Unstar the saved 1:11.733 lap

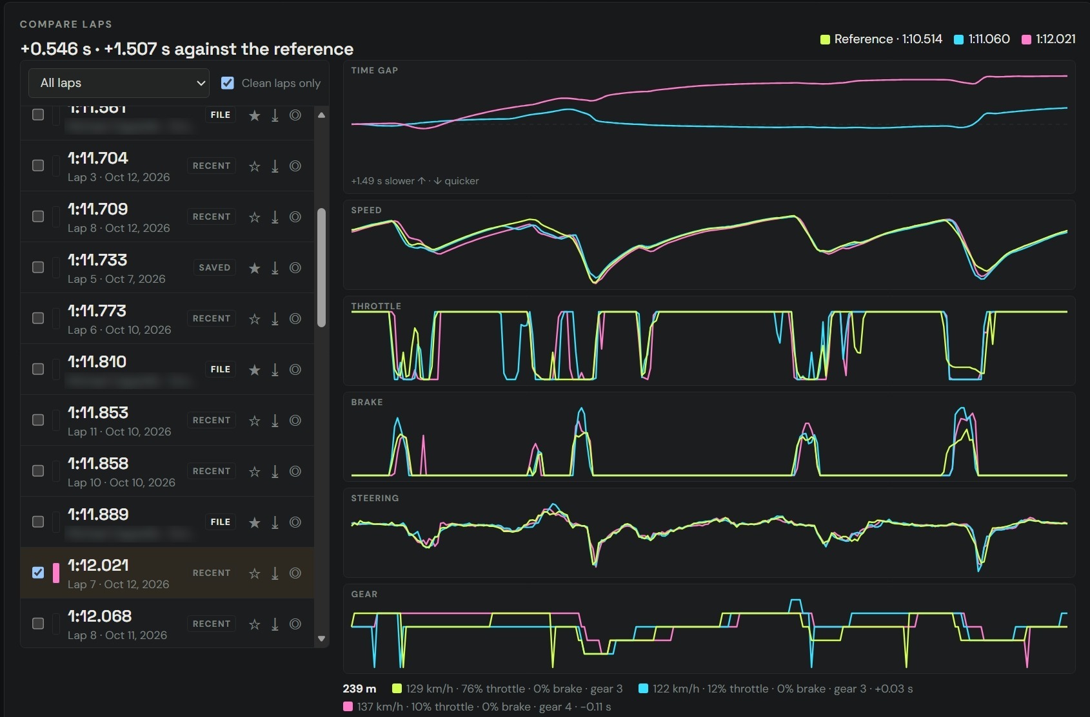click(x=255, y=268)
